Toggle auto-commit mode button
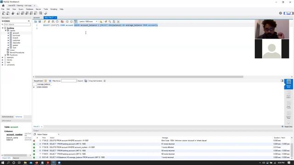This screenshot has width=294, height=165. (75, 22)
